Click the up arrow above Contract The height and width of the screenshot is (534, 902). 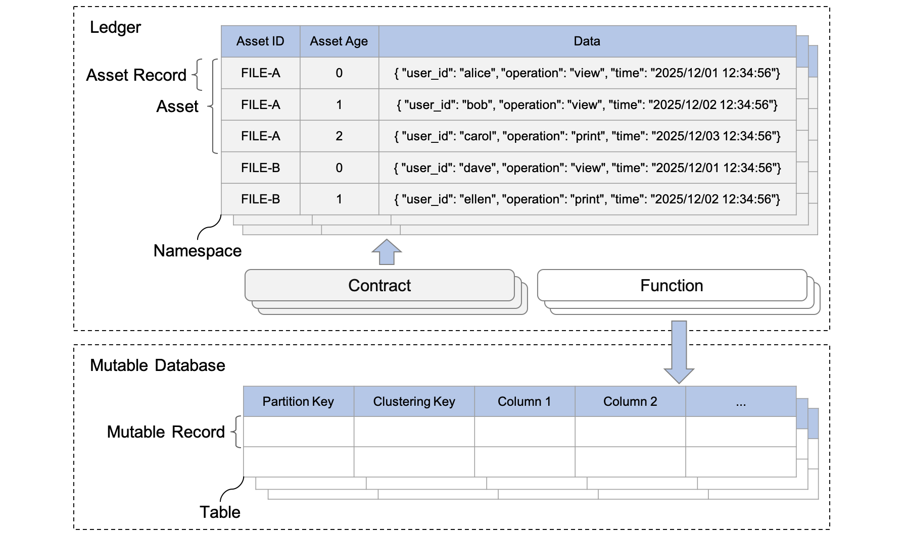(x=387, y=252)
